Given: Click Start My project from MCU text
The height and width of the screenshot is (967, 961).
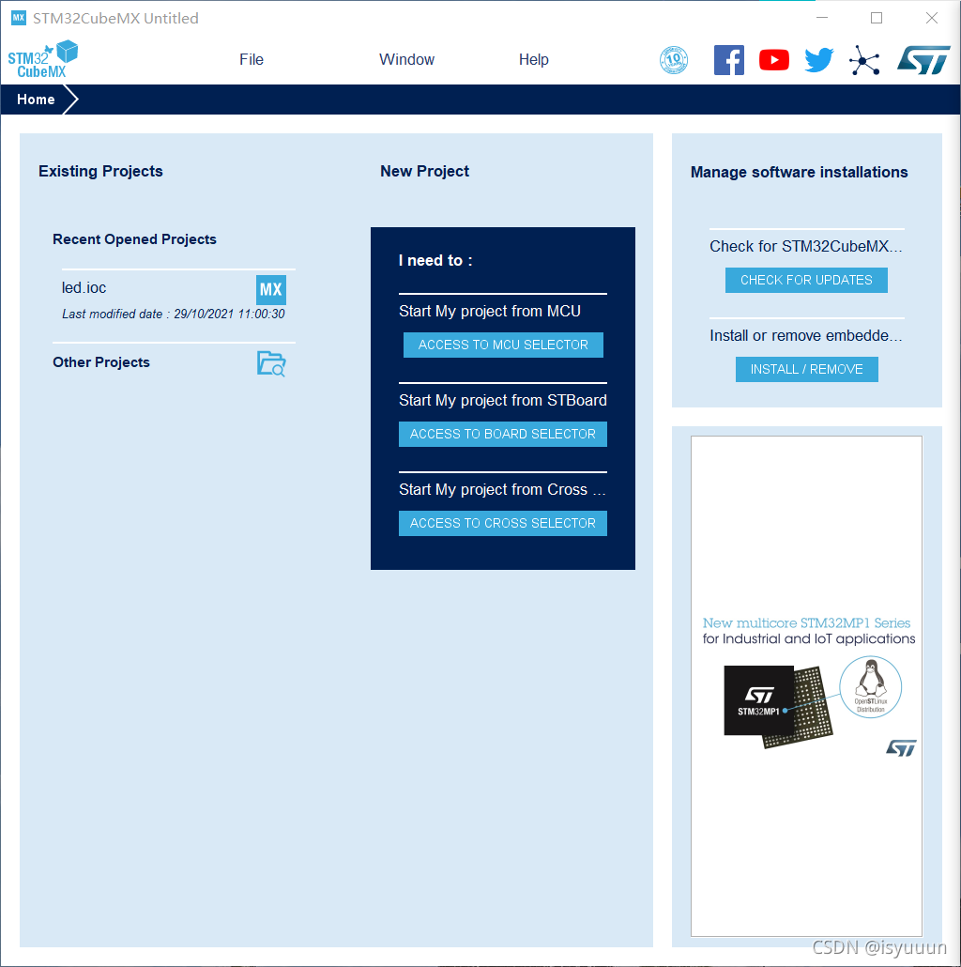Looking at the screenshot, I should (x=490, y=311).
